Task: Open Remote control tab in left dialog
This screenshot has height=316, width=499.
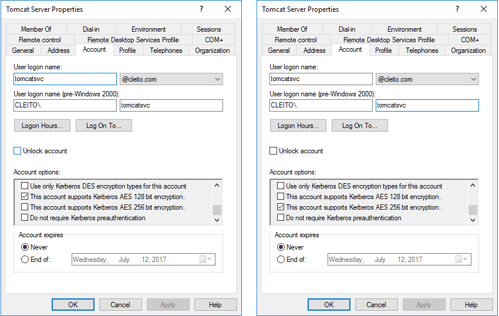Action: coord(40,40)
